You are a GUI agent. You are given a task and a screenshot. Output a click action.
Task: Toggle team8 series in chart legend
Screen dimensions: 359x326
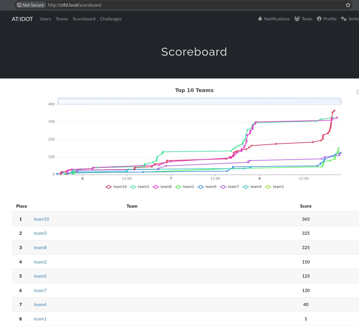click(x=162, y=187)
